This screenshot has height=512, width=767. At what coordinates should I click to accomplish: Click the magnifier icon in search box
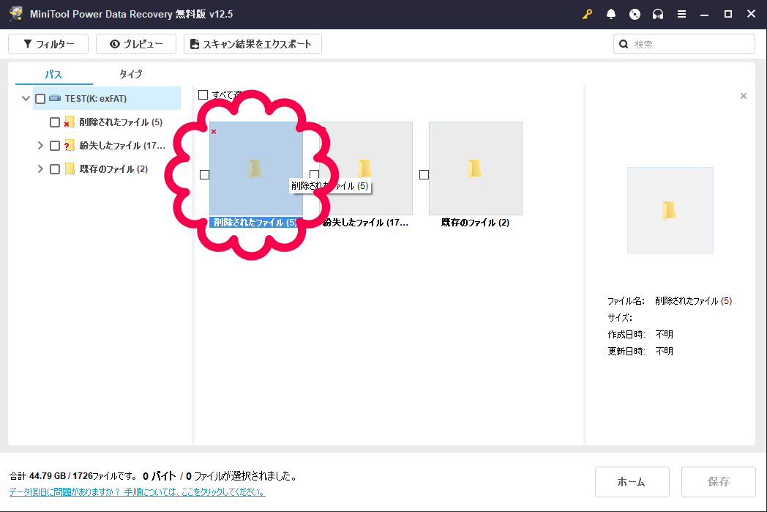(x=624, y=44)
